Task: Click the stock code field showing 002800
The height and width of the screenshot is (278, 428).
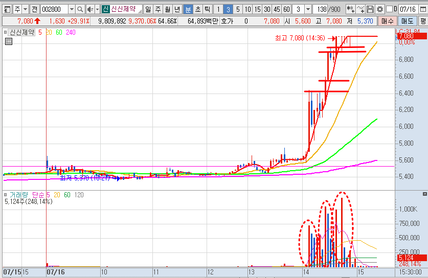Action: coord(54,10)
